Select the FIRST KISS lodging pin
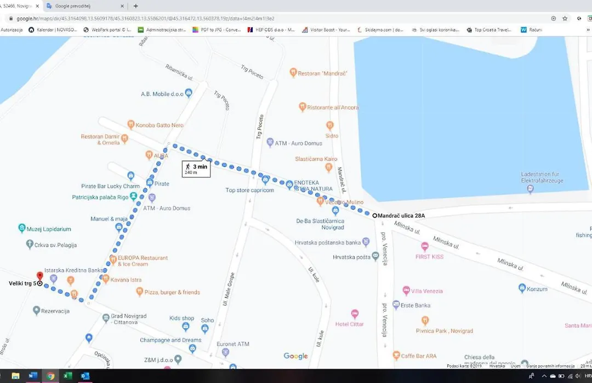592x383 pixels. 425,247
